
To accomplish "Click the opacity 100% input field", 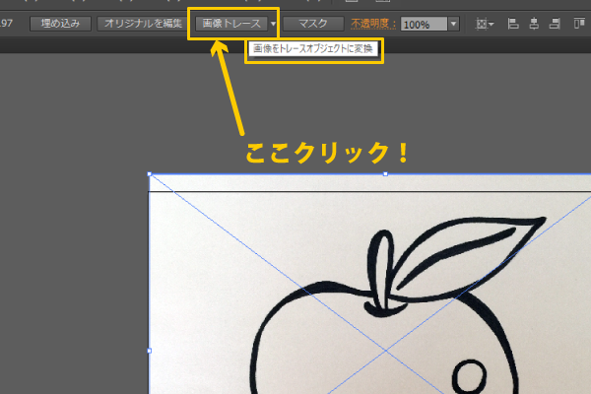I will 423,23.
